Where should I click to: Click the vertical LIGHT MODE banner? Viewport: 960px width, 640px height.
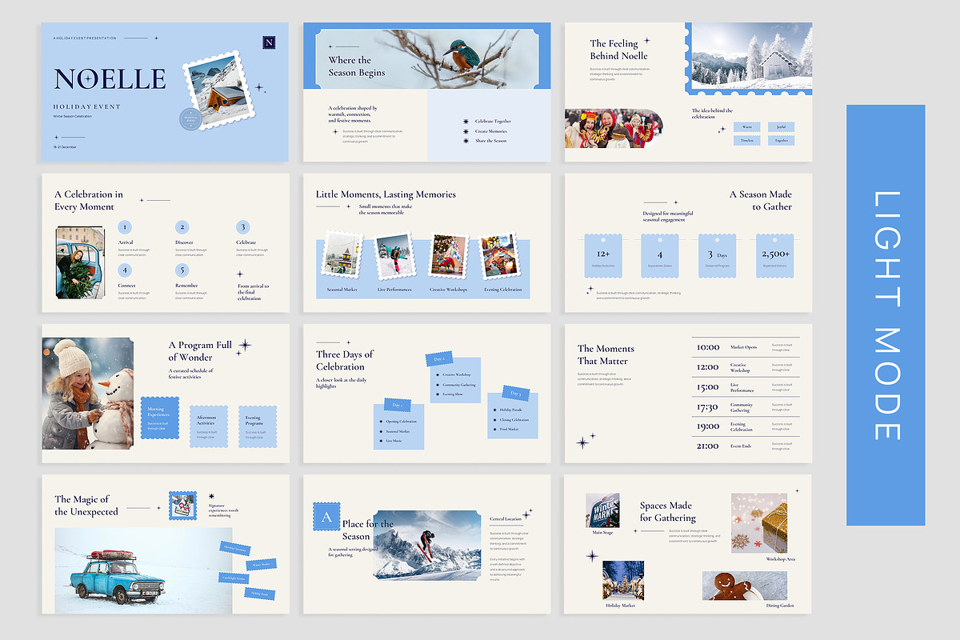(x=886, y=315)
